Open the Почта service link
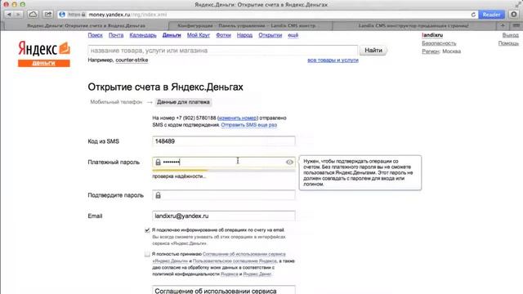The height and width of the screenshot is (294, 523). pos(116,35)
